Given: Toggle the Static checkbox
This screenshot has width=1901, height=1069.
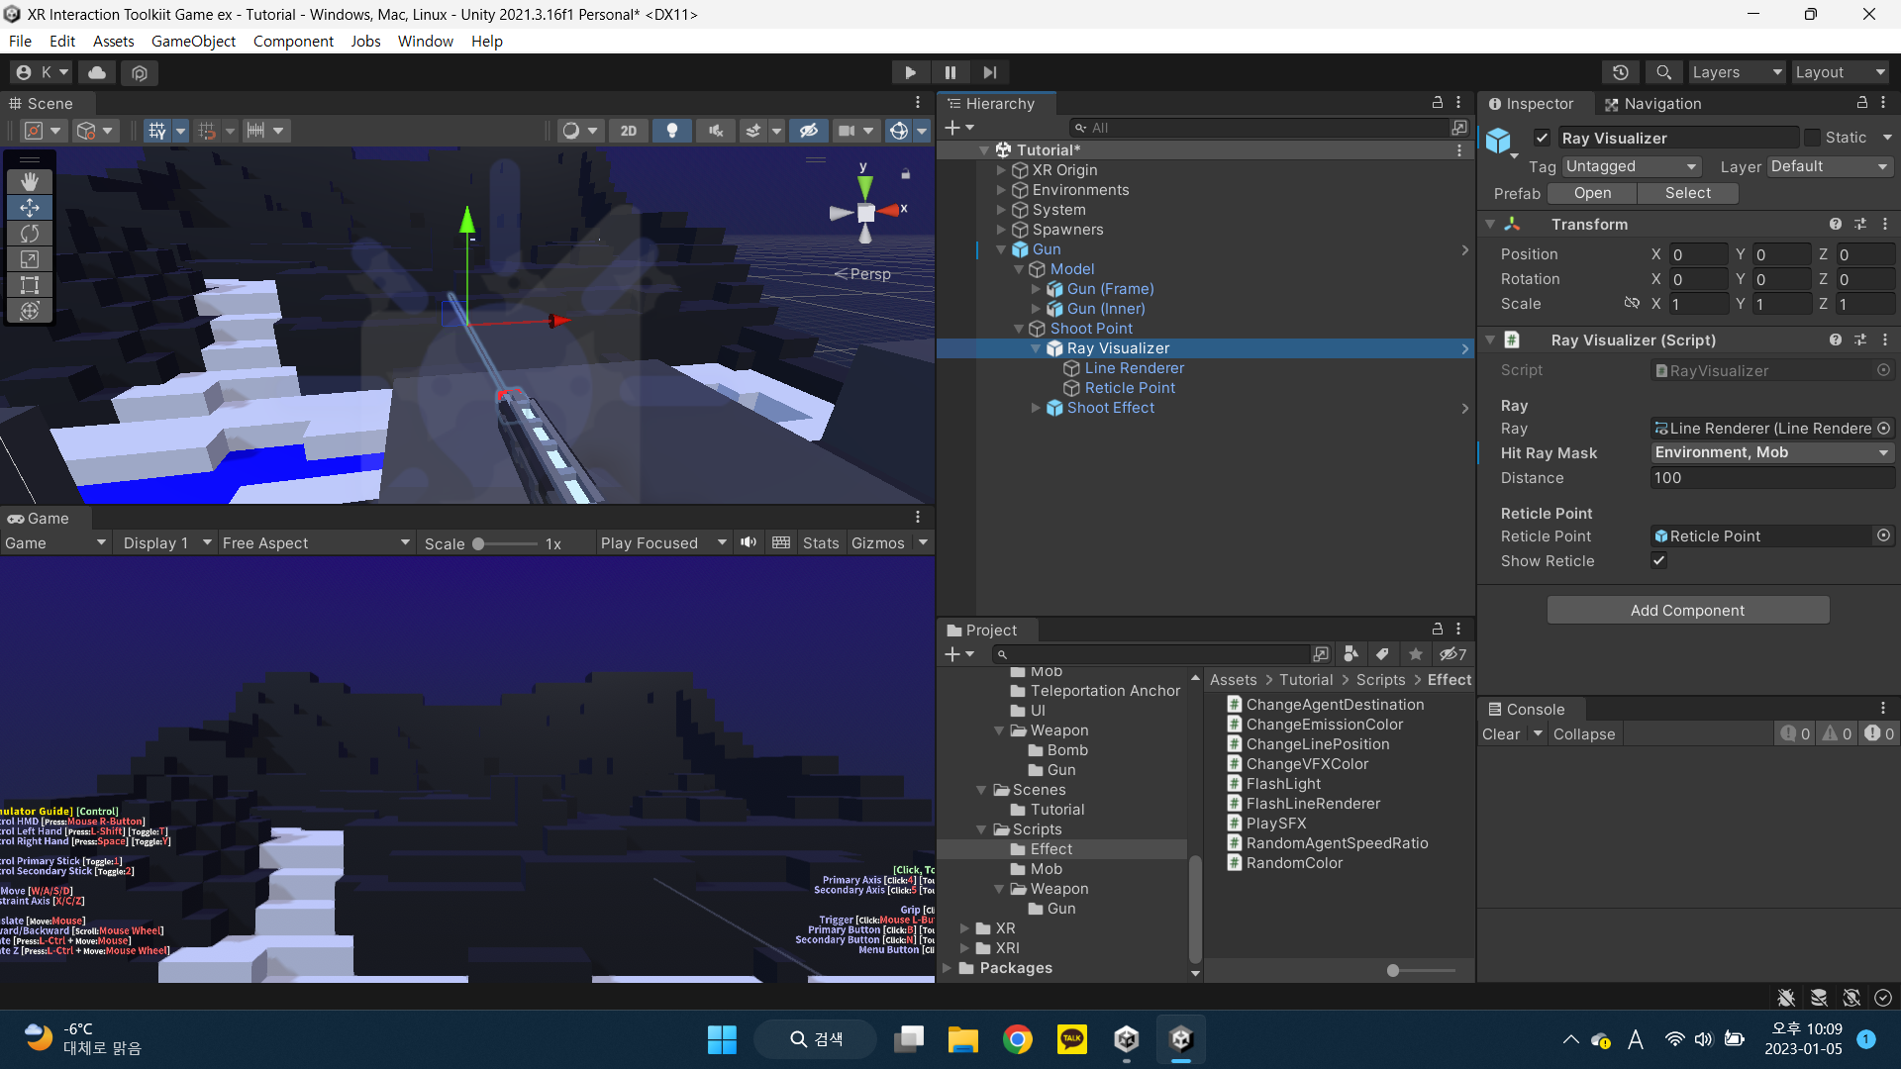Looking at the screenshot, I should click(x=1813, y=138).
